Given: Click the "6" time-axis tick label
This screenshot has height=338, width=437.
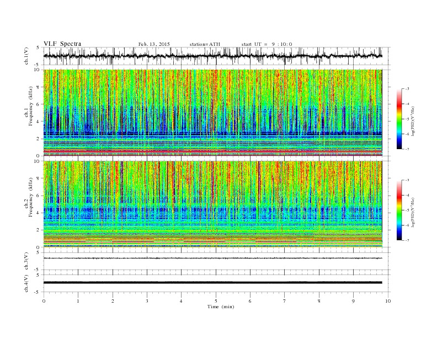Looking at the screenshot, I should pos(251,301).
